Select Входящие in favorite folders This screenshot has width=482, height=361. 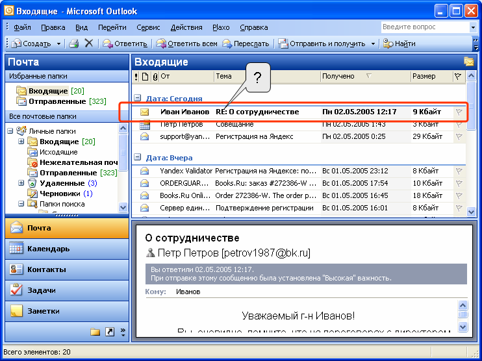click(x=50, y=91)
